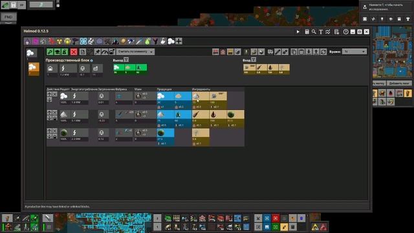Click the red X delete button in toolbar
The width and height of the screenshot is (414, 233).
coord(74,52)
